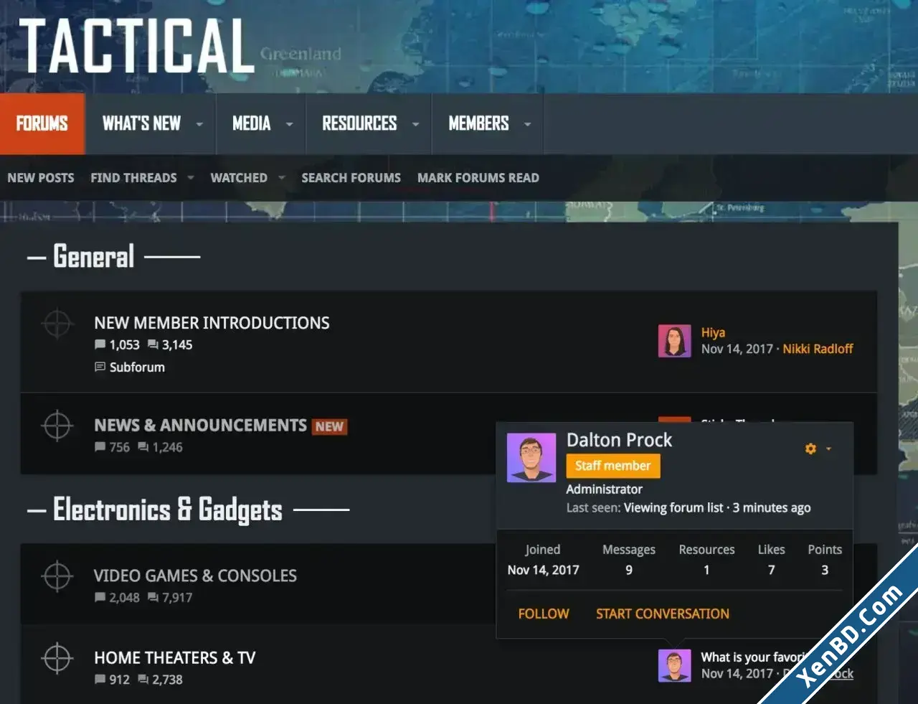Click FOLLOW in member popup
Viewport: 918px width, 704px height.
tap(544, 614)
